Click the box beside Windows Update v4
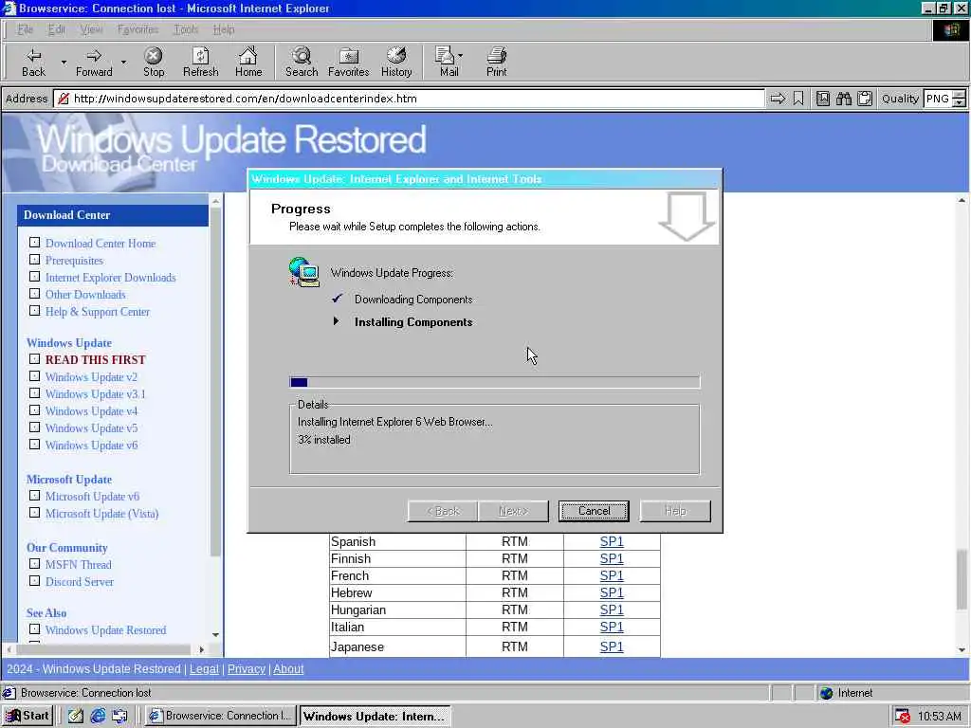The image size is (971, 728). pyautogui.click(x=35, y=410)
